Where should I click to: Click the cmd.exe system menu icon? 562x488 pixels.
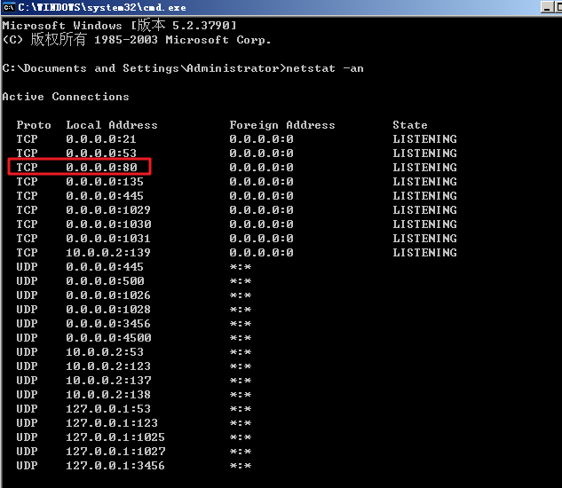click(9, 7)
